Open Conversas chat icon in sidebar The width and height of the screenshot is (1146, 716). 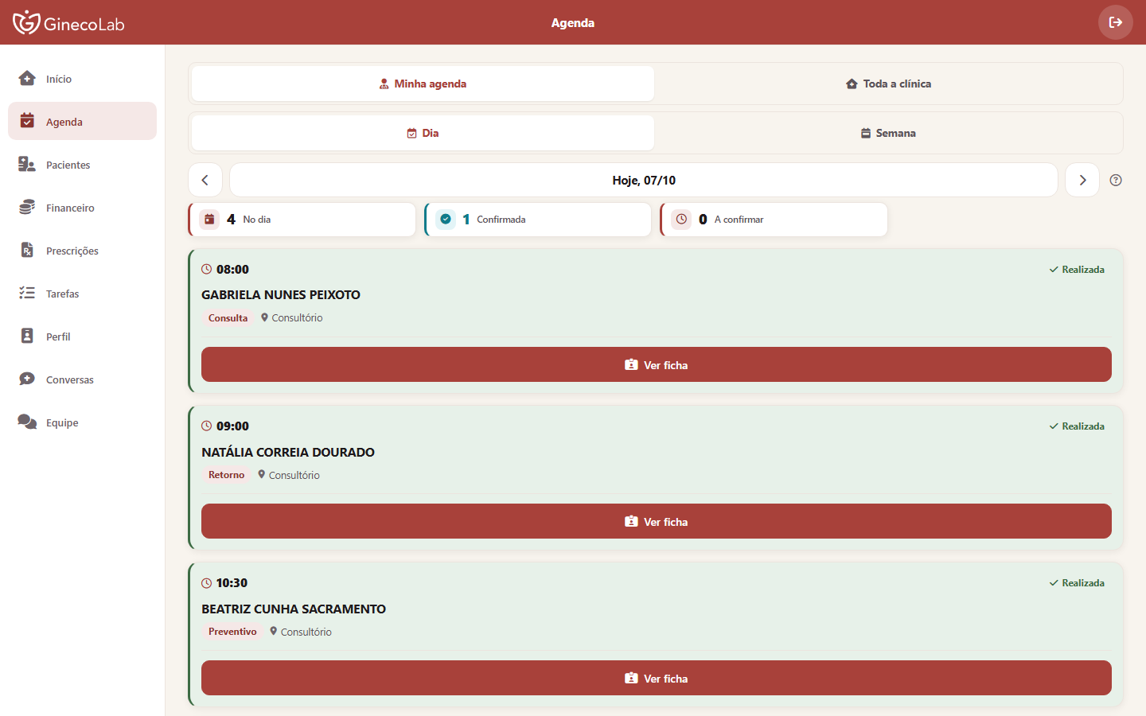coord(27,379)
